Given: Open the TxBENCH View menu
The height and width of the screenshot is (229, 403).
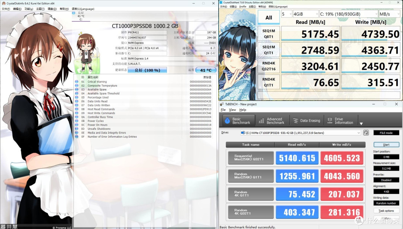Looking at the screenshot, I should click(x=232, y=110).
